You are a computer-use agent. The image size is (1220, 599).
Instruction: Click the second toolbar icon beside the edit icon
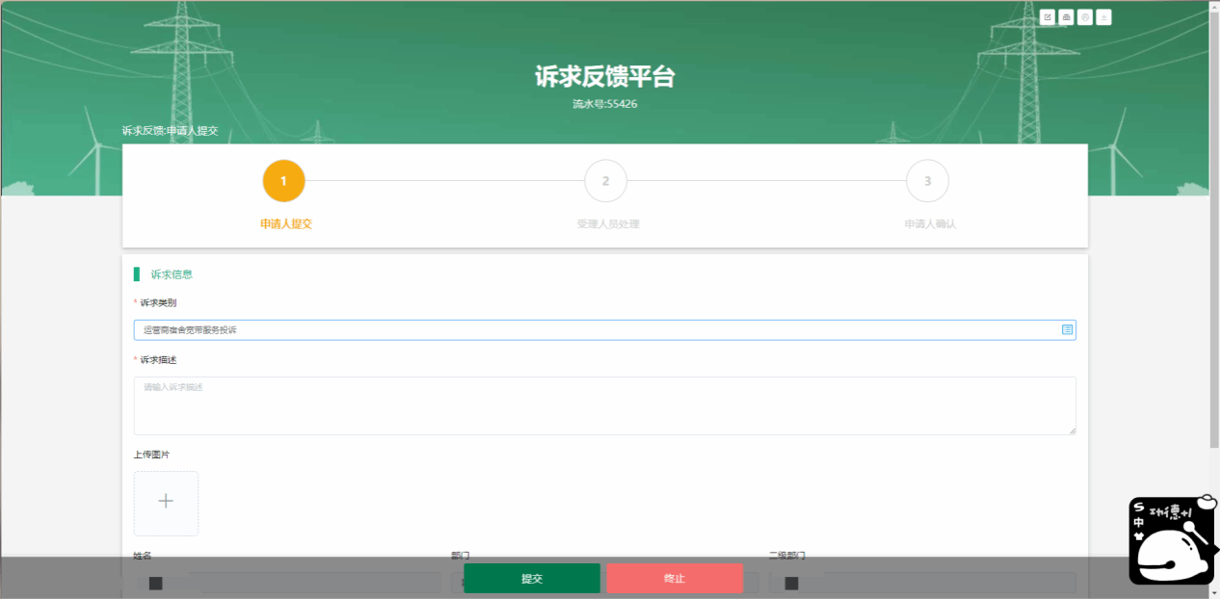coord(1066,17)
